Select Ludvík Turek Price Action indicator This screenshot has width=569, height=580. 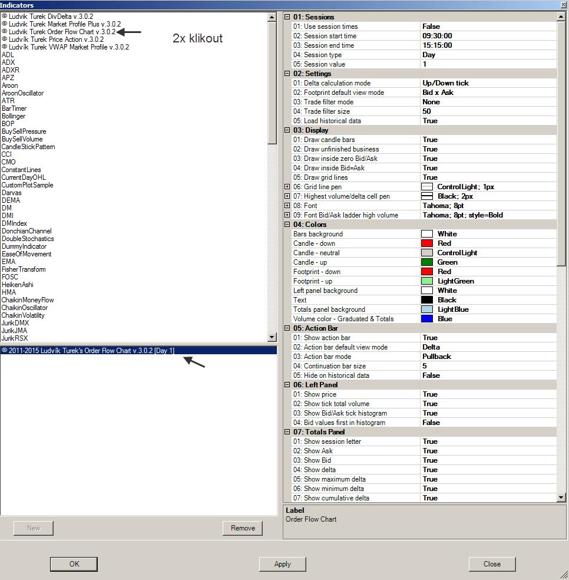(53, 39)
